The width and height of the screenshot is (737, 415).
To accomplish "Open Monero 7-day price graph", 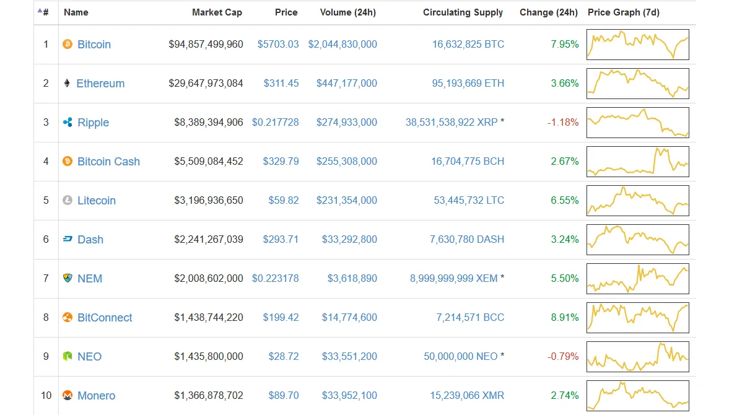I will 638,395.
